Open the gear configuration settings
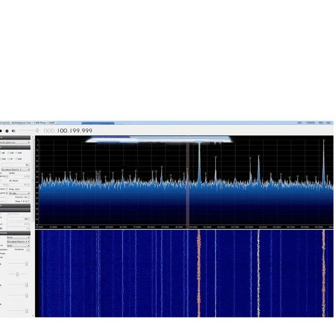 [7, 131]
